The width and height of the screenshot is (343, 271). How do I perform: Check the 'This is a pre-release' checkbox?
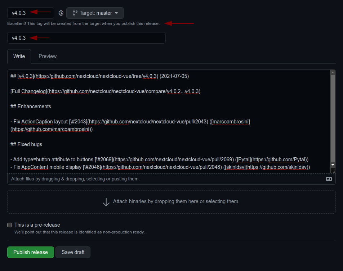tap(9, 225)
